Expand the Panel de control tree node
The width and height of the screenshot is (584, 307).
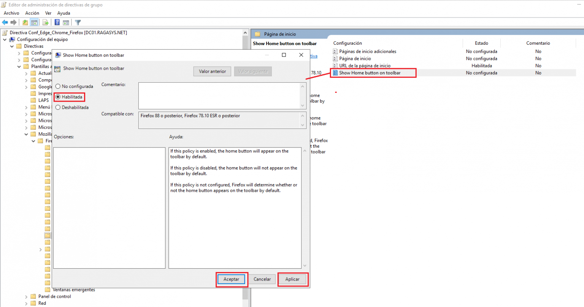pos(25,296)
